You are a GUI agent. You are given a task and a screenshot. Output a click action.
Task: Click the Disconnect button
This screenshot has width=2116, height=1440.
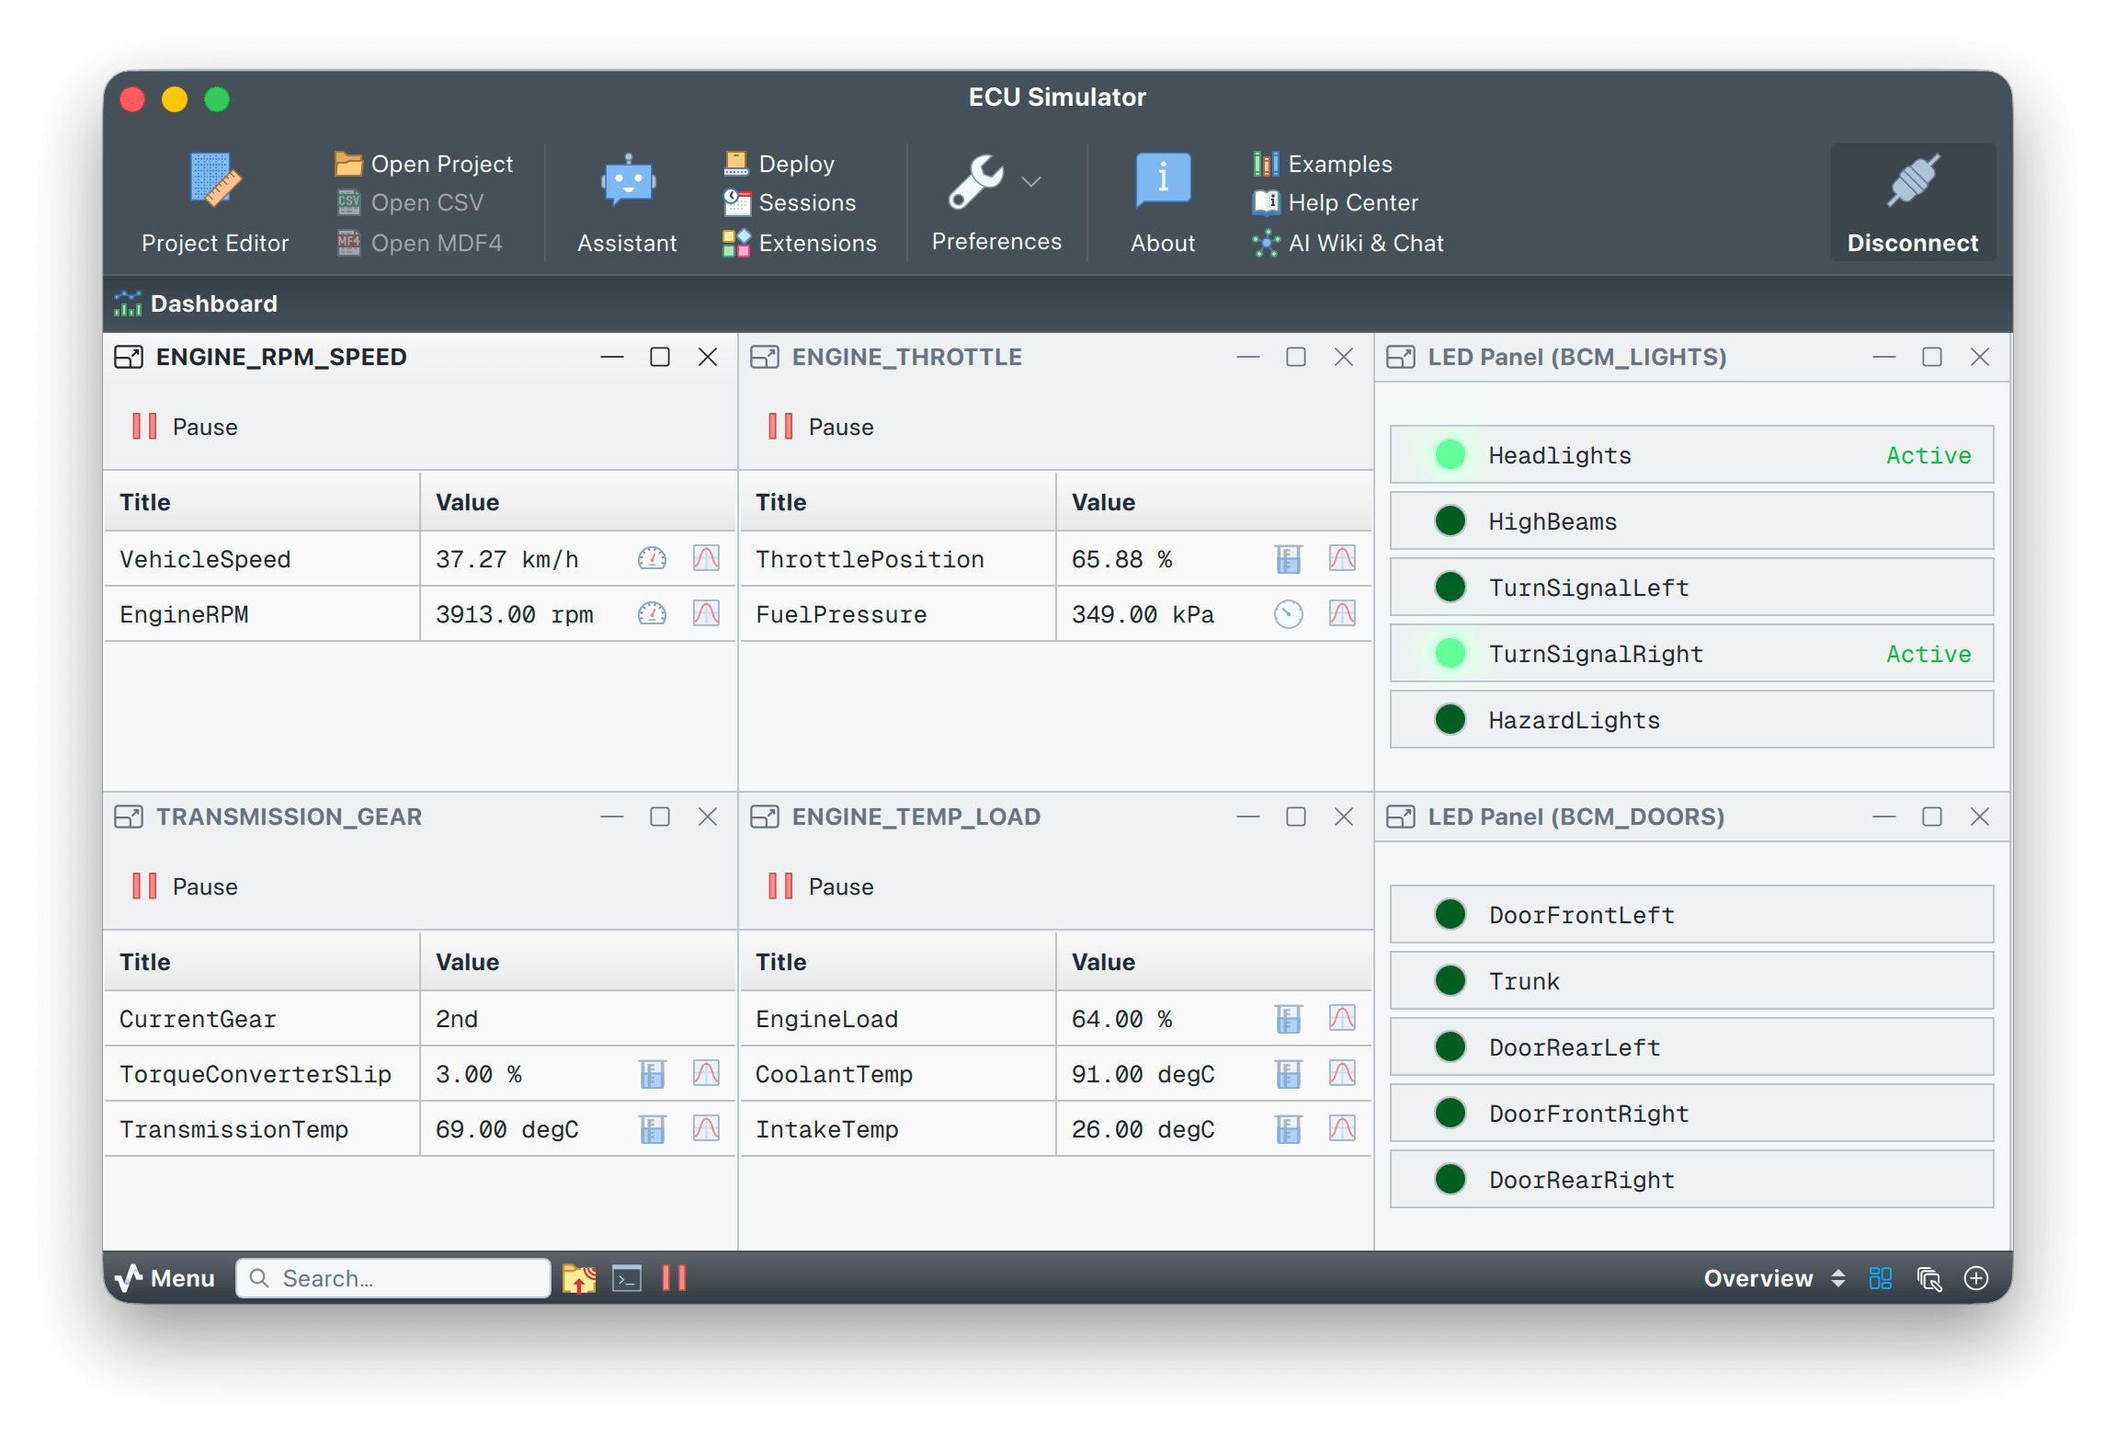pyautogui.click(x=1913, y=202)
